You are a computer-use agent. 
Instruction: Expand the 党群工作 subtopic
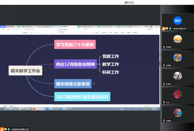[x=111, y=56]
